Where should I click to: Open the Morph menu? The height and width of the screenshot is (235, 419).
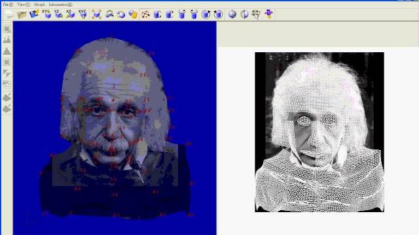pos(39,5)
